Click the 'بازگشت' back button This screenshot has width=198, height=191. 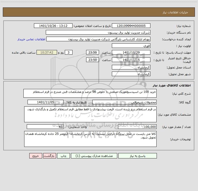(49, 156)
